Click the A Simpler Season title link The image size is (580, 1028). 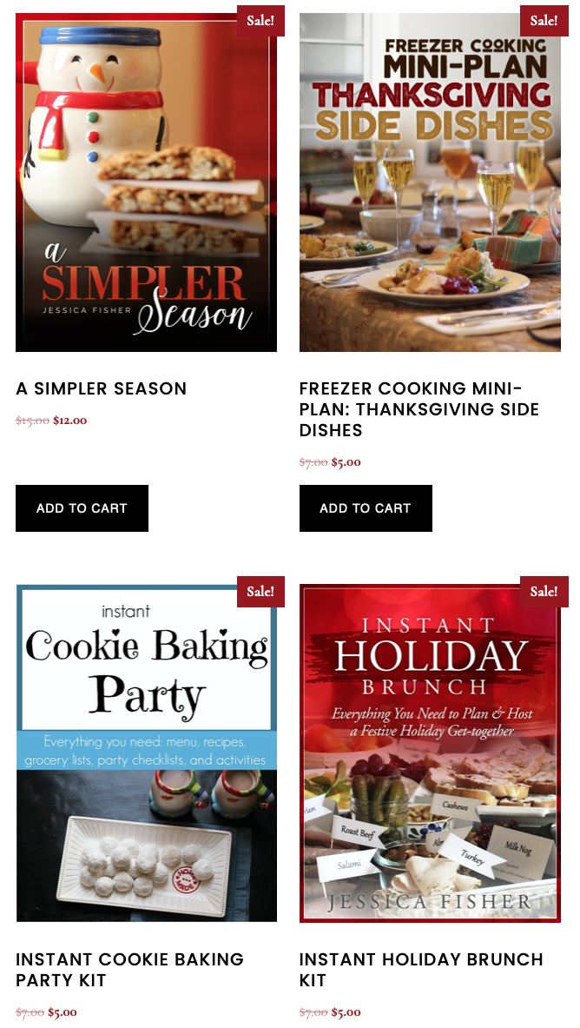pos(102,388)
